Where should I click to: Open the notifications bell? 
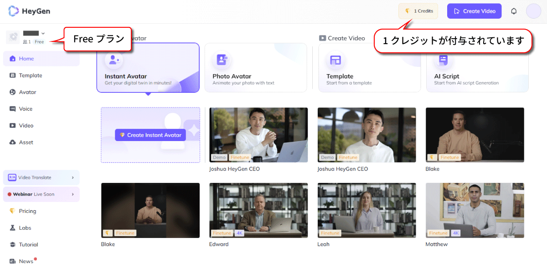point(514,11)
